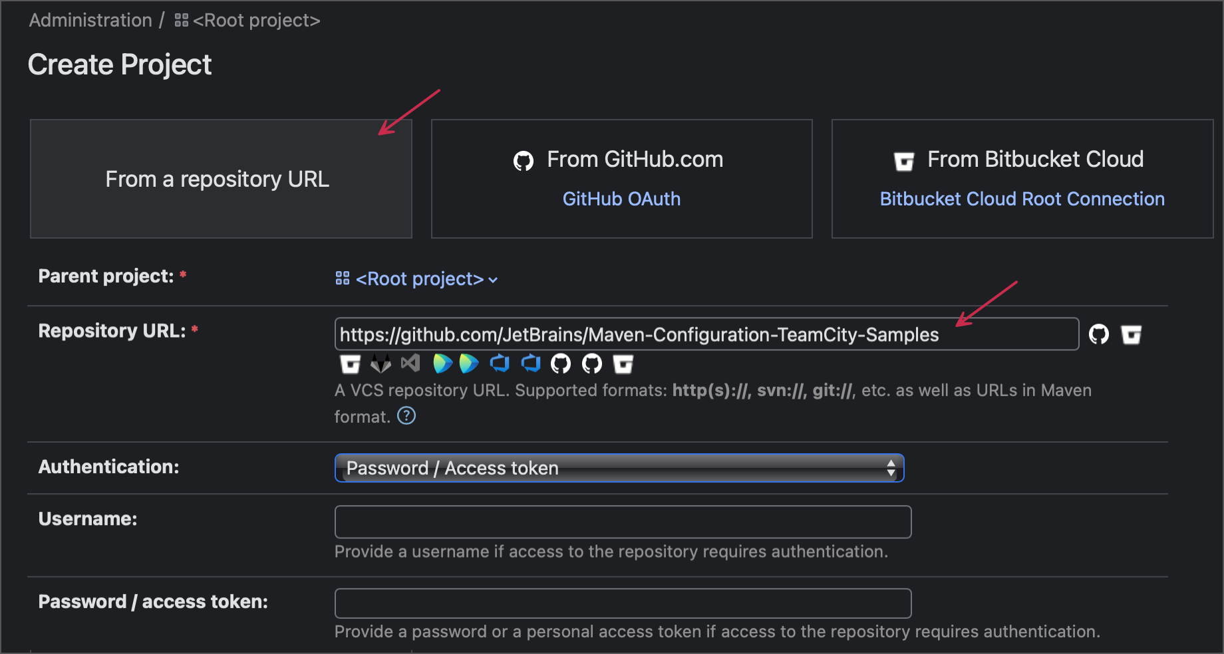Click Bitbucket icon right of Repository URL field
Viewport: 1224px width, 654px height.
(1131, 334)
